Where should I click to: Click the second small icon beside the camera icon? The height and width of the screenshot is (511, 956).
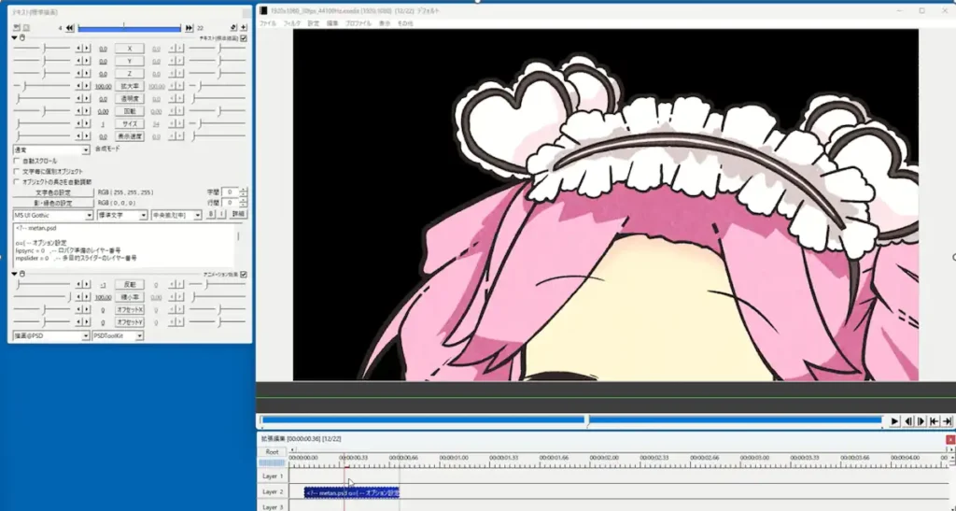pyautogui.click(x=26, y=28)
